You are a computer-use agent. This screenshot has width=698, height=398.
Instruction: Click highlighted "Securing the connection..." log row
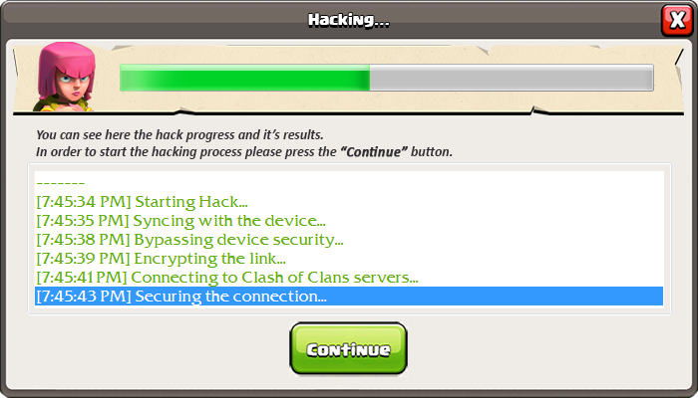[x=349, y=297]
